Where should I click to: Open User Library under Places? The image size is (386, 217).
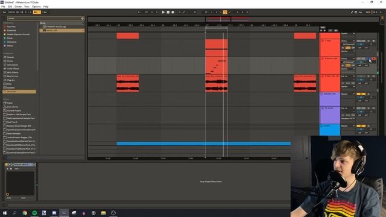pyautogui.click(x=13, y=107)
